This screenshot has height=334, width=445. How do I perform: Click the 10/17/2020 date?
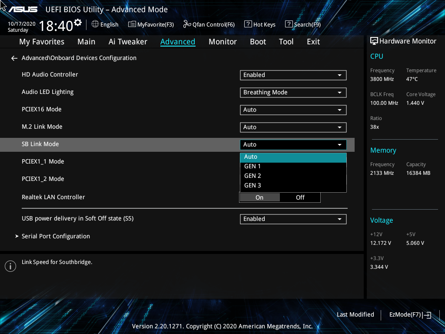click(22, 24)
